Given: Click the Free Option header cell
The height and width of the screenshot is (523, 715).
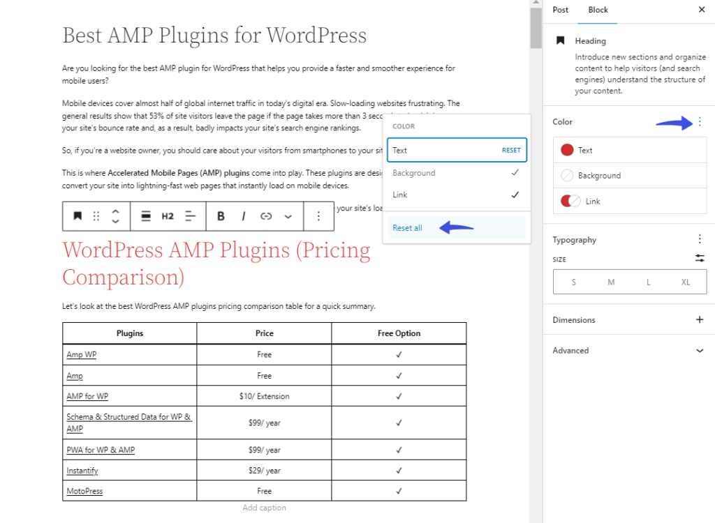Looking at the screenshot, I should (399, 333).
